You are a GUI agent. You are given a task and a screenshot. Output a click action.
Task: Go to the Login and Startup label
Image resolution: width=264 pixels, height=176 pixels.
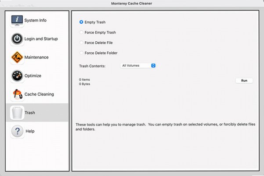click(41, 39)
